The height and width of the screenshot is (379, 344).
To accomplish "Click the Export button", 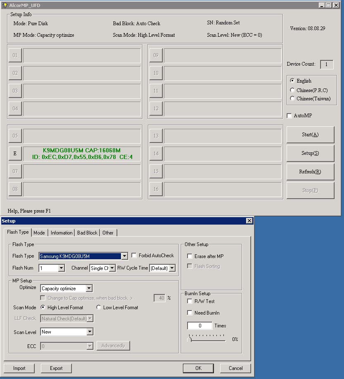I will [56, 368].
